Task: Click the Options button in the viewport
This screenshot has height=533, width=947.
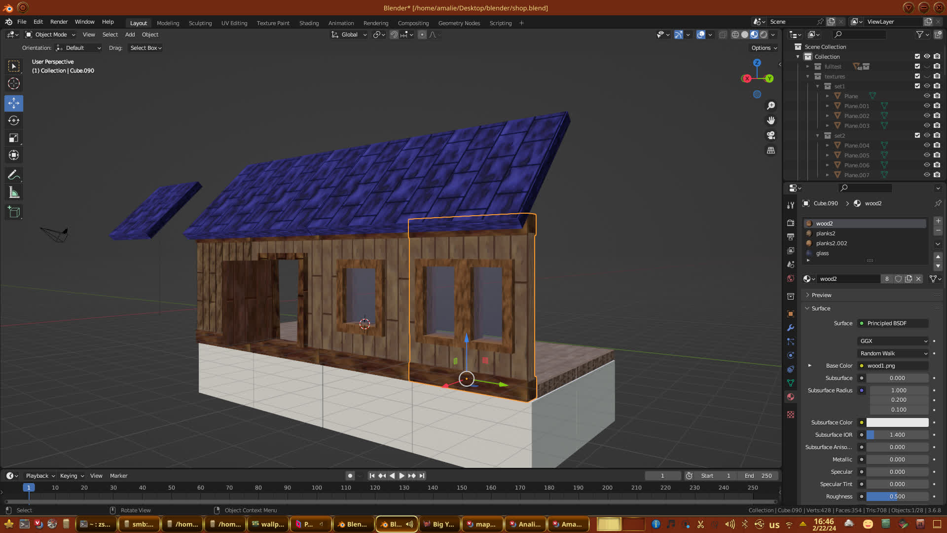Action: point(764,48)
